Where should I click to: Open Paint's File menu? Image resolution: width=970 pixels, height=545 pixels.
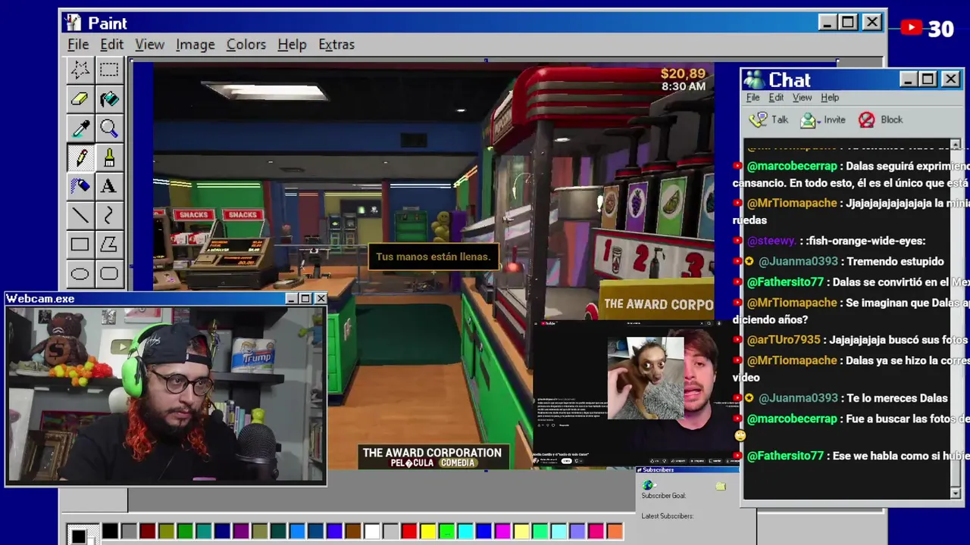[x=78, y=45]
